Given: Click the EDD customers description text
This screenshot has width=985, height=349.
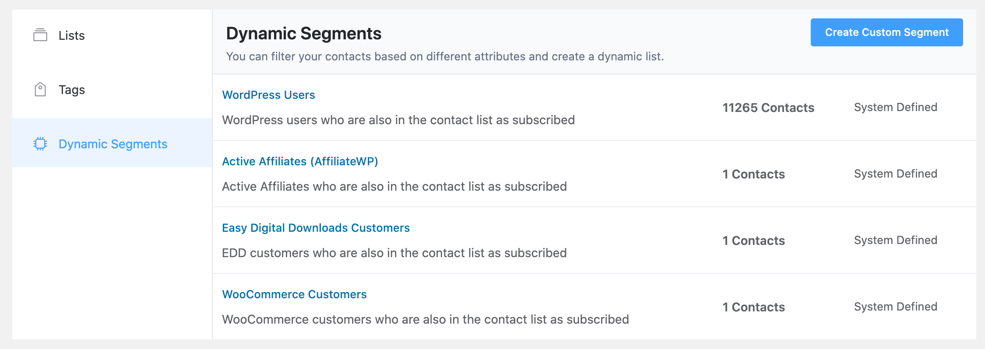Looking at the screenshot, I should pyautogui.click(x=394, y=253).
